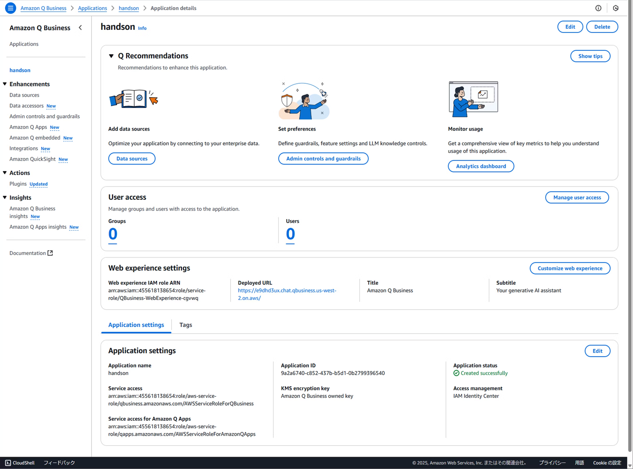Image resolution: width=633 pixels, height=469 pixels.
Task: Collapse the Insights sidebar group
Action: coord(5,197)
